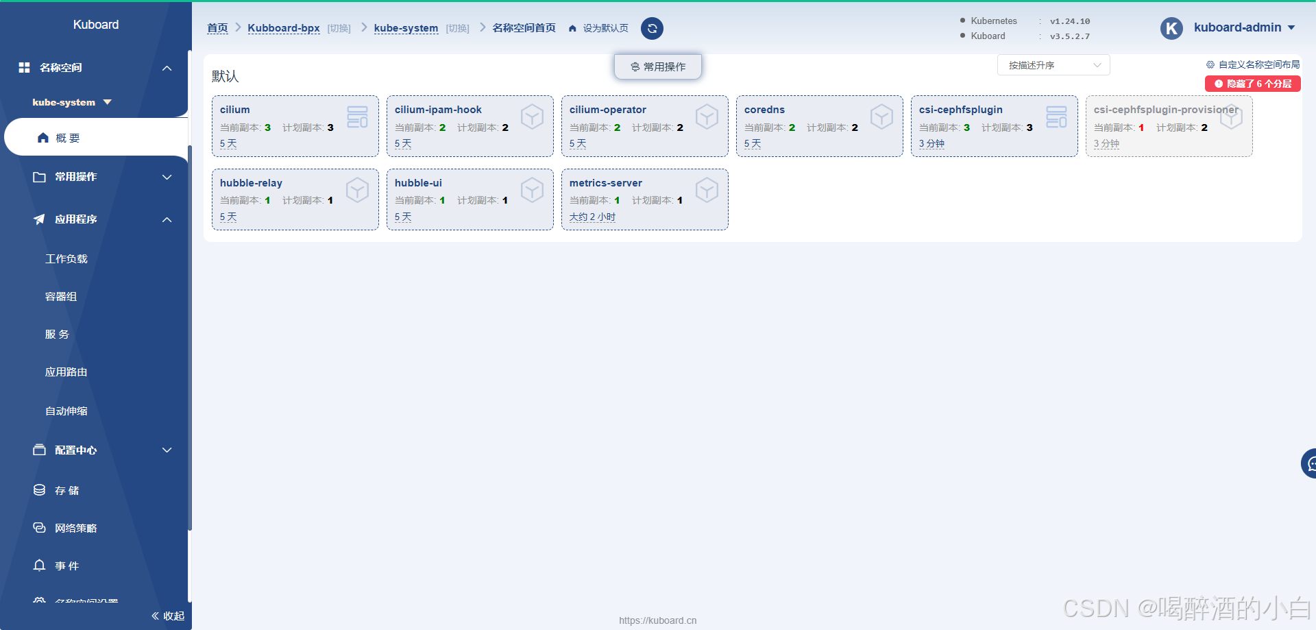Open kuboard-admin user dropdown menu
1316x630 pixels.
tap(1244, 27)
